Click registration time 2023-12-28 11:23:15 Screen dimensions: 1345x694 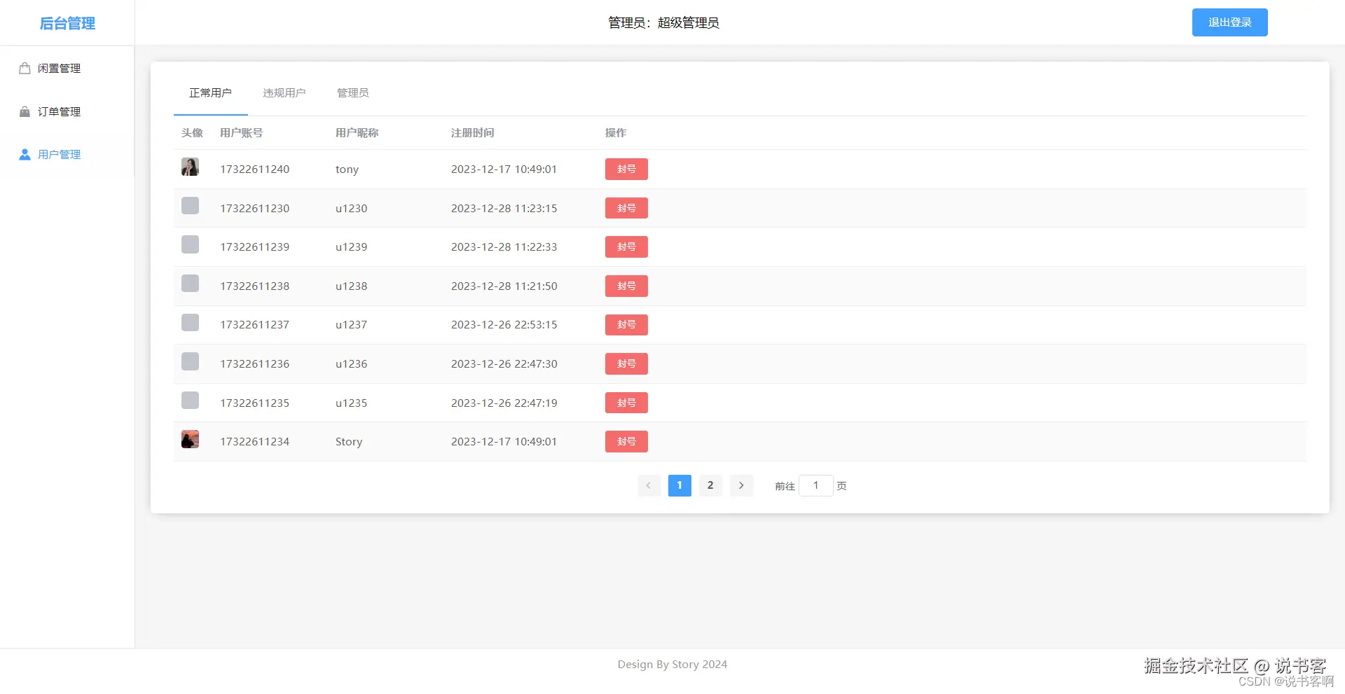pos(504,208)
